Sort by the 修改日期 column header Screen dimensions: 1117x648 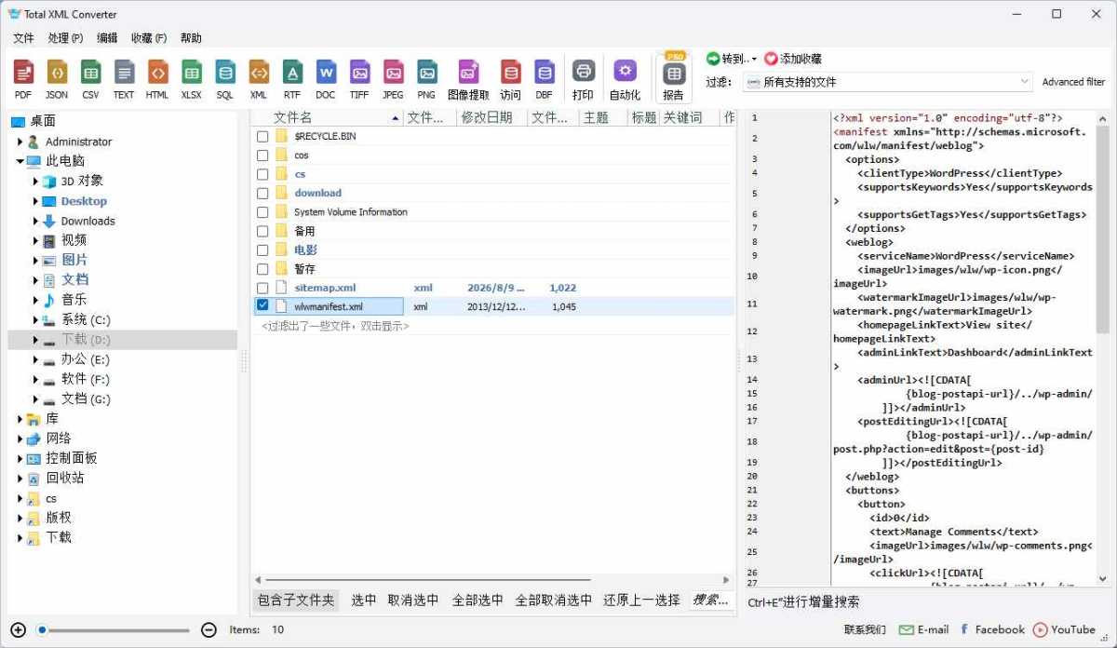point(491,117)
